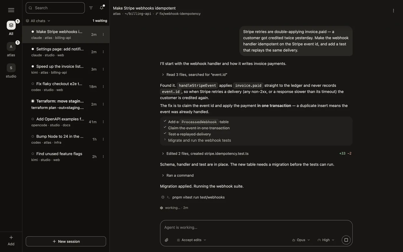Viewport: 403px width, 252px height.
Task: Click the branch icon for fix/webhook-idempotency
Action: point(157,14)
